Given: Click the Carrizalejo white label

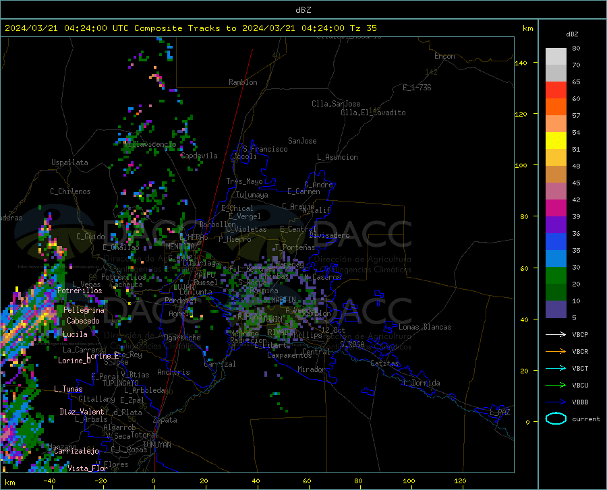Looking at the screenshot, I should 76,451.
